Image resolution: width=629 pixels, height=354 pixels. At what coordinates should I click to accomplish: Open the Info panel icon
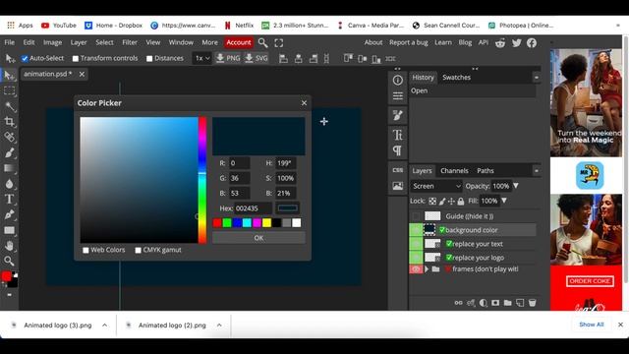point(397,81)
